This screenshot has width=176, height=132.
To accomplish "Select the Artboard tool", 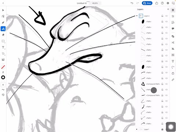I will point(3,54).
